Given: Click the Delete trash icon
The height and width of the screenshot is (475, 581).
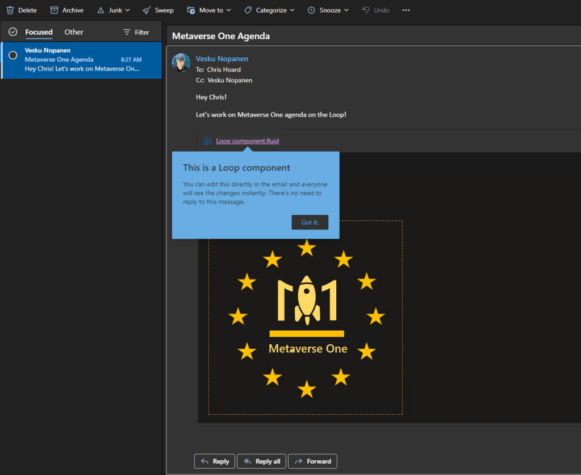Looking at the screenshot, I should pyautogui.click(x=10, y=10).
